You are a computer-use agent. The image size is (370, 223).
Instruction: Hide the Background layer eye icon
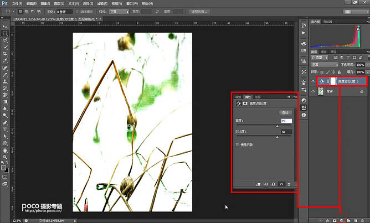313,91
